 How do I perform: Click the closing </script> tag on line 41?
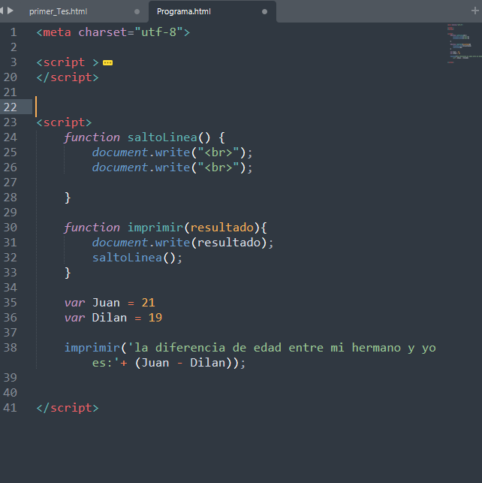coord(68,408)
